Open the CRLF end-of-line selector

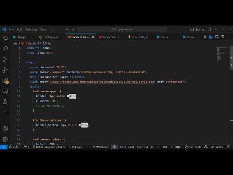pos(165,147)
